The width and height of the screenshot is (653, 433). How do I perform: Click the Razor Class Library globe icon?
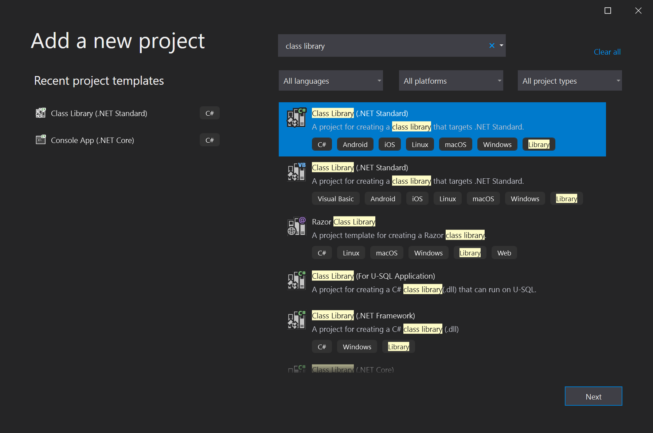coord(296,226)
